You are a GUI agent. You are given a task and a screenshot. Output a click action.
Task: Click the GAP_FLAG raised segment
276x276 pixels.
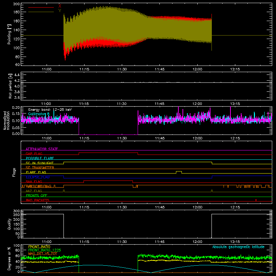click(108, 153)
